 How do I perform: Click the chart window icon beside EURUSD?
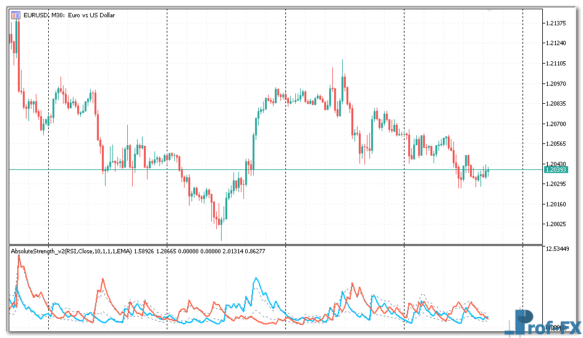tap(15, 15)
